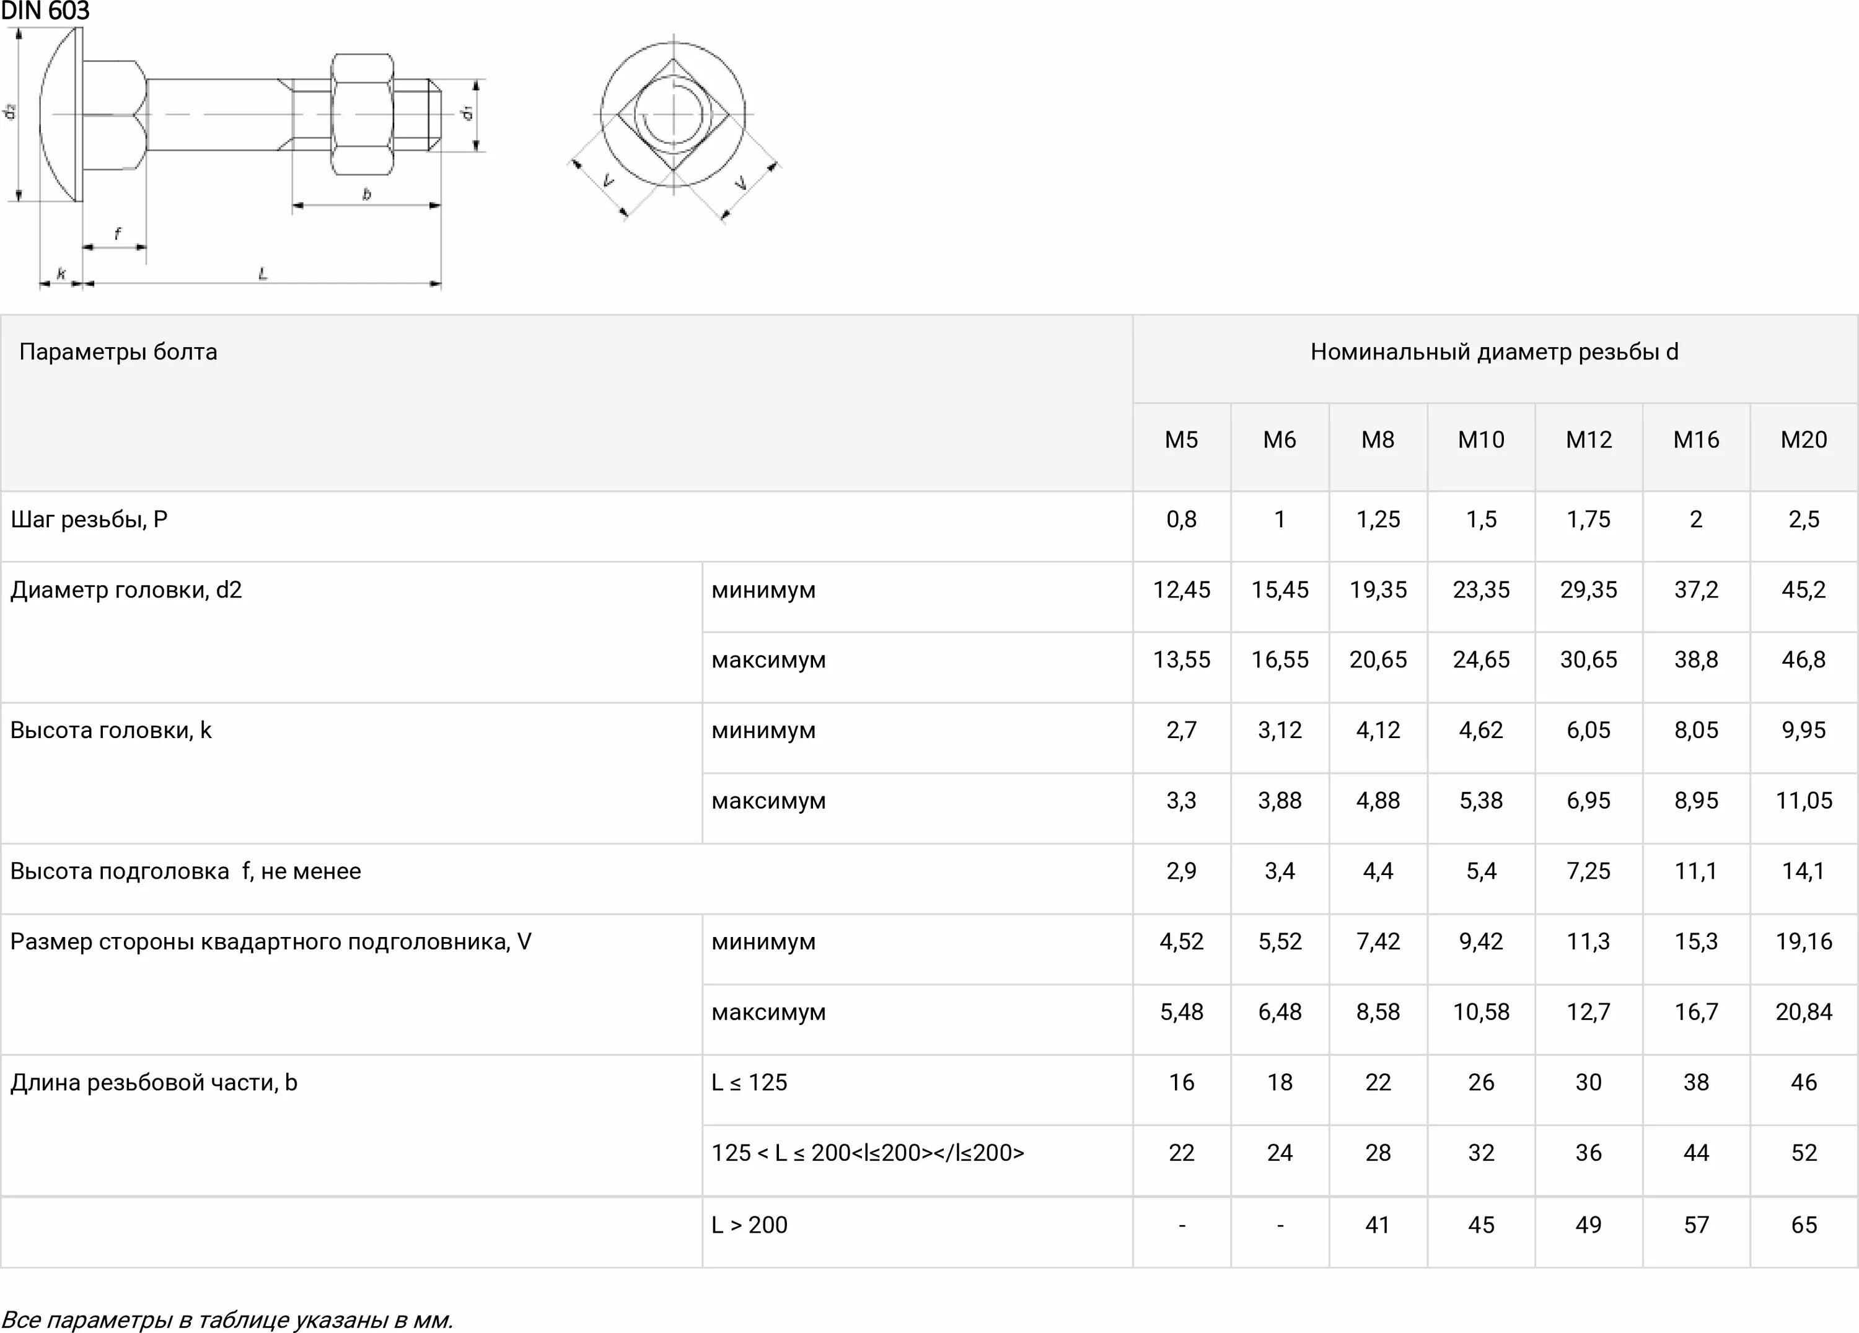
Task: Select 'Размер стороны квадартного подголовника, V' label
Action: tap(271, 941)
